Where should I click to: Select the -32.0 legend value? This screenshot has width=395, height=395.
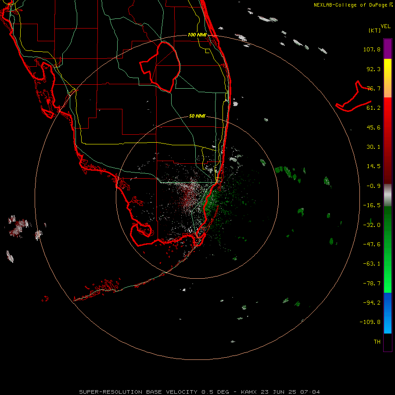pos(372,225)
